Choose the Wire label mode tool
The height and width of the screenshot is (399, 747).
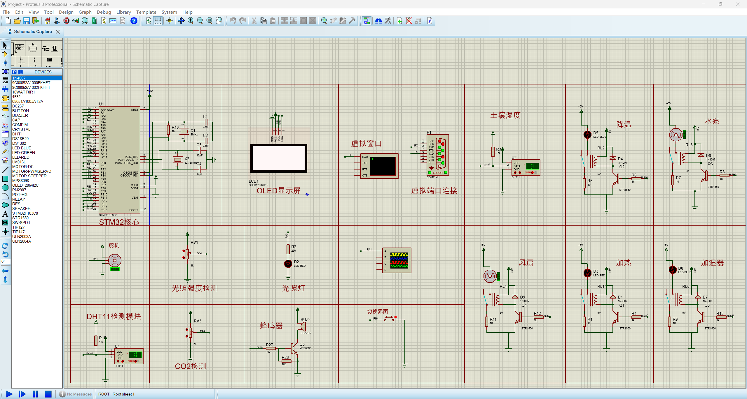pos(5,72)
